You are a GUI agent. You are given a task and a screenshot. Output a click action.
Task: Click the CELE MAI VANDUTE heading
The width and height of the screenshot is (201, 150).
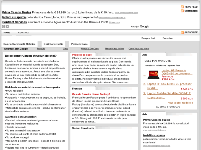[x=158, y=61]
